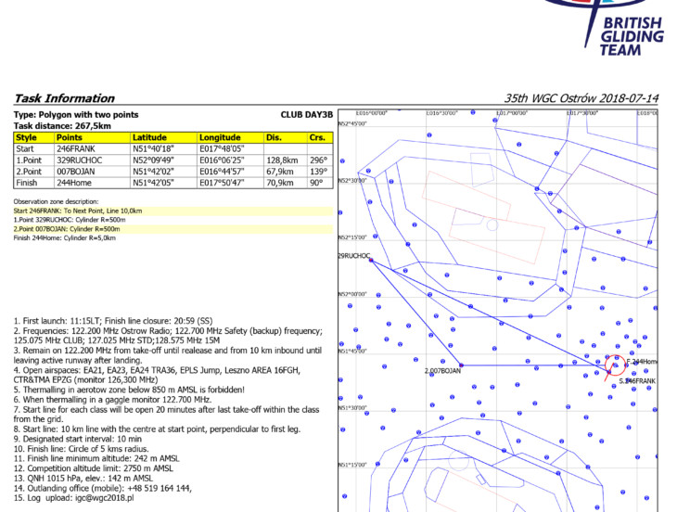Click the small circle inside red airspace rectangle
Viewport: 677px width, 512px height.
coord(492,224)
